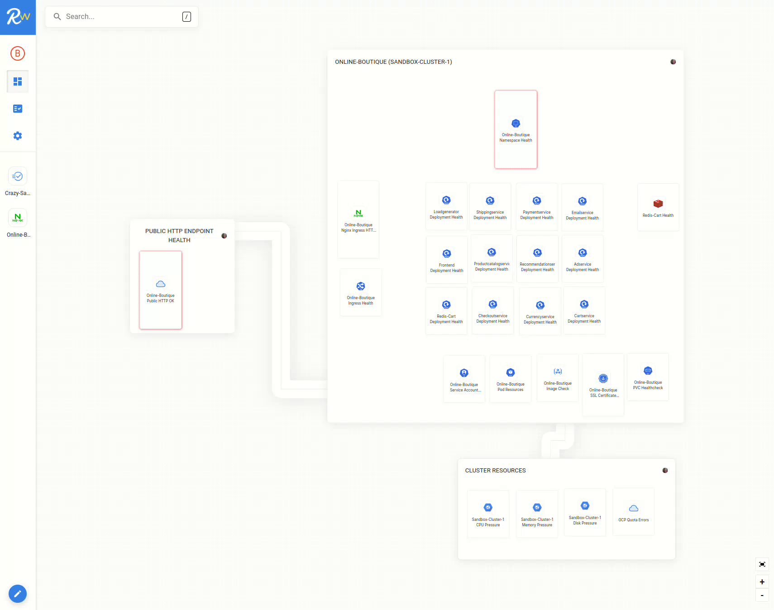
Task: Click the Public HTTP Endpoint Health status dot
Action: pos(224,236)
